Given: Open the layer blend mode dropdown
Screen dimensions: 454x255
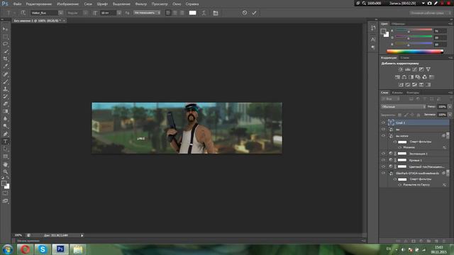Looking at the screenshot, I should click(x=403, y=107).
